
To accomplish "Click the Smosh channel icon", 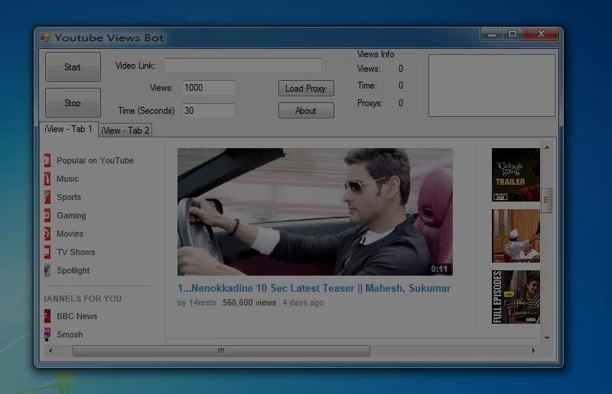I will click(47, 334).
